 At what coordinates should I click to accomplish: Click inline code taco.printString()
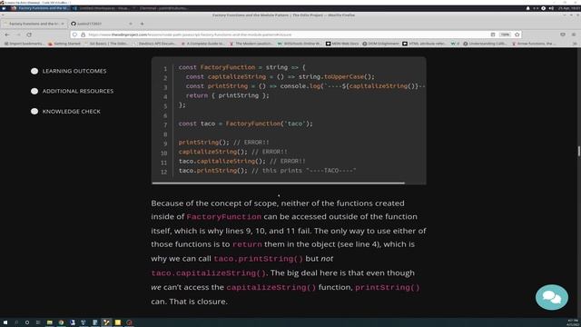click(x=258, y=259)
